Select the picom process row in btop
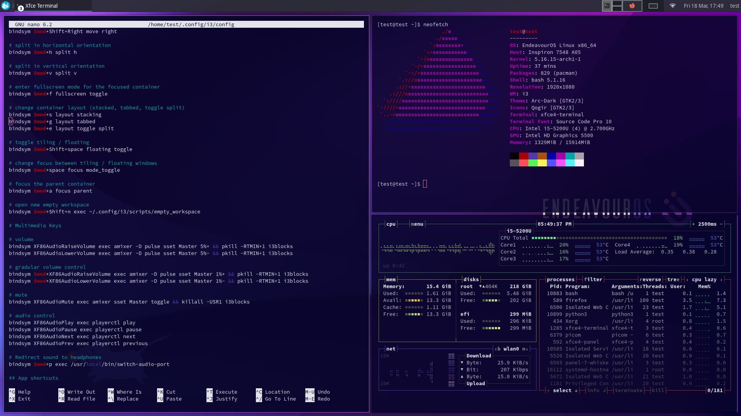The width and height of the screenshot is (741, 416). pyautogui.click(x=636, y=335)
